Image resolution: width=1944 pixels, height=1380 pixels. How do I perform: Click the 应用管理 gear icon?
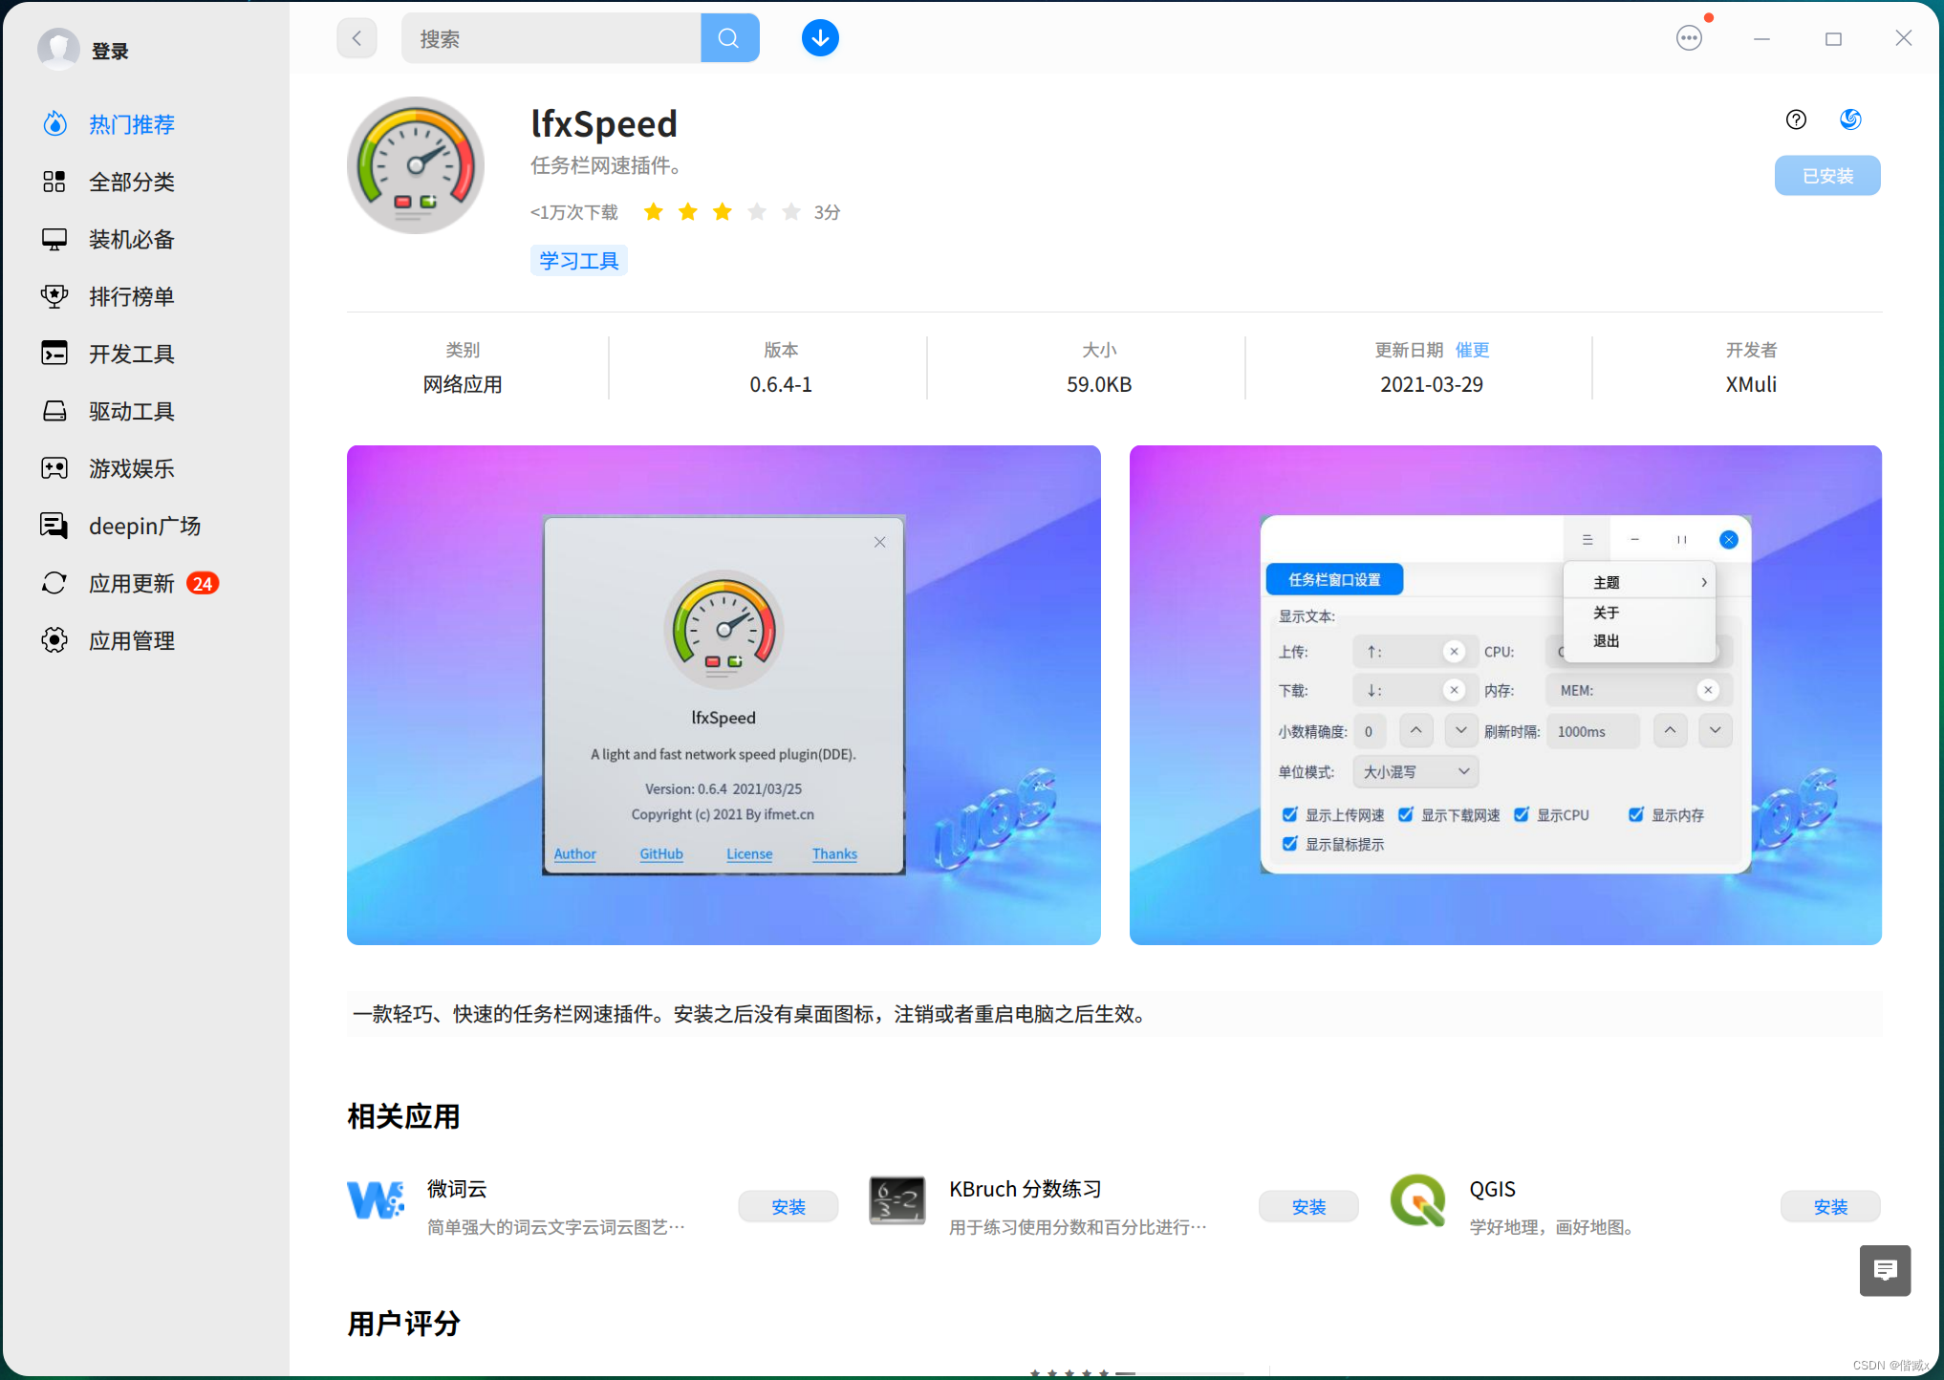(54, 640)
